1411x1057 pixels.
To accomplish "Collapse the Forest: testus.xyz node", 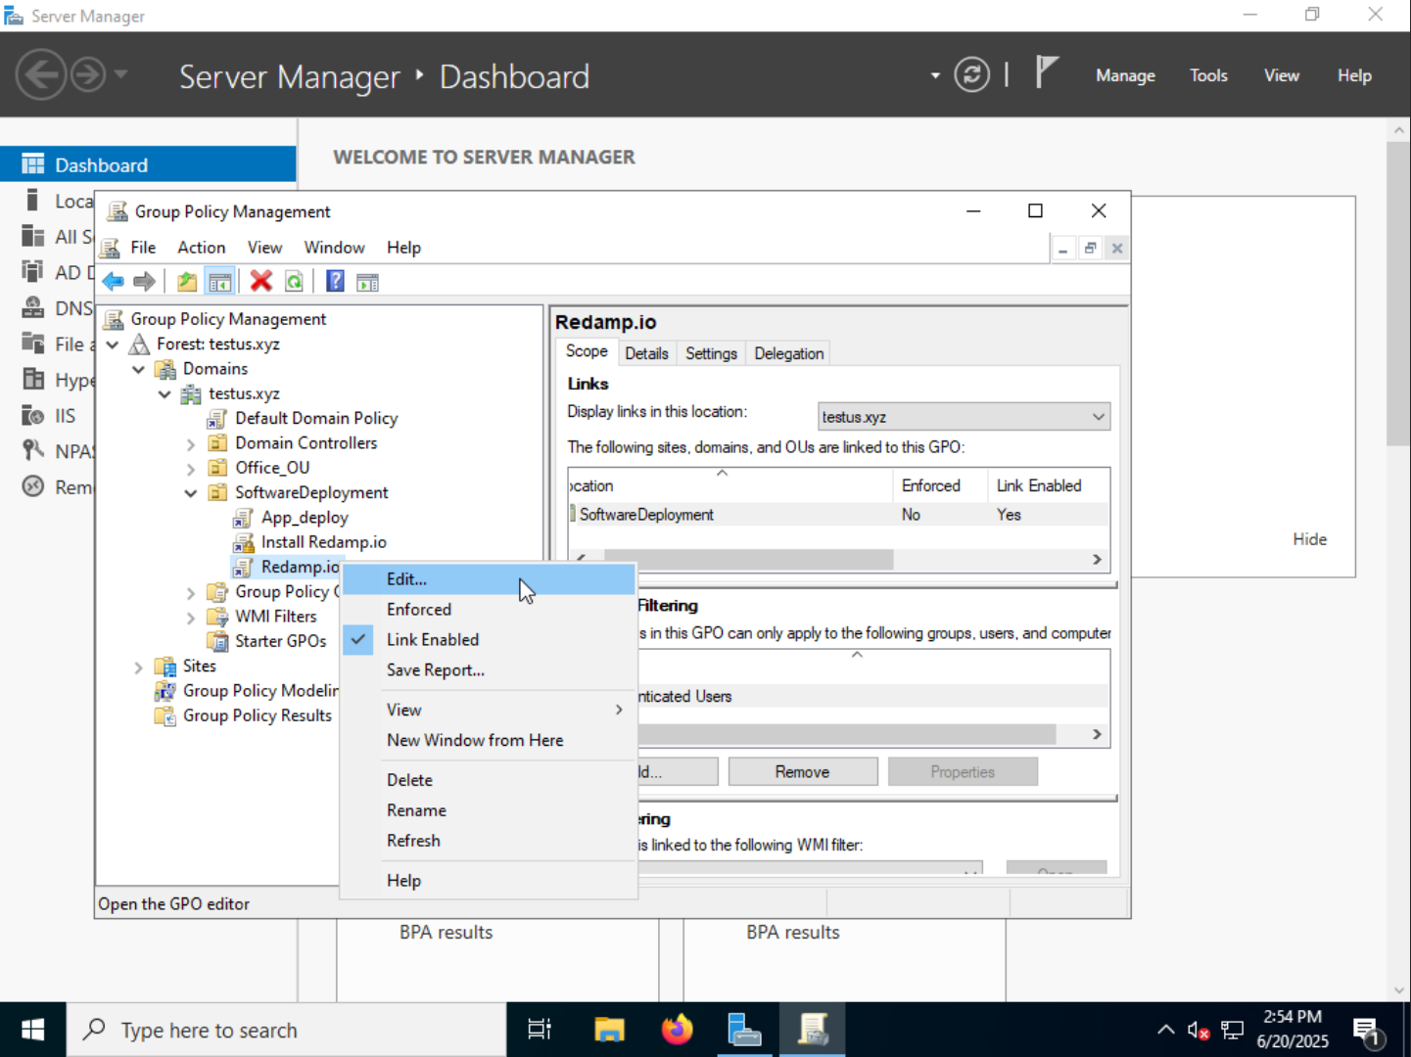I will 113,345.
